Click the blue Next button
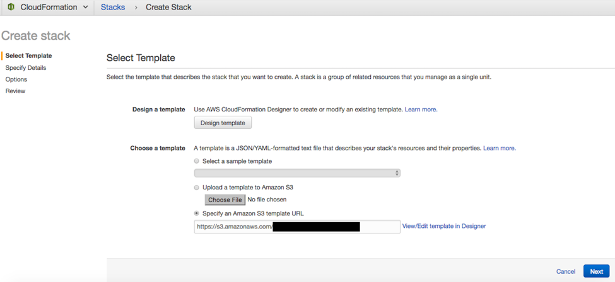Image resolution: width=615 pixels, height=282 pixels. (x=597, y=271)
